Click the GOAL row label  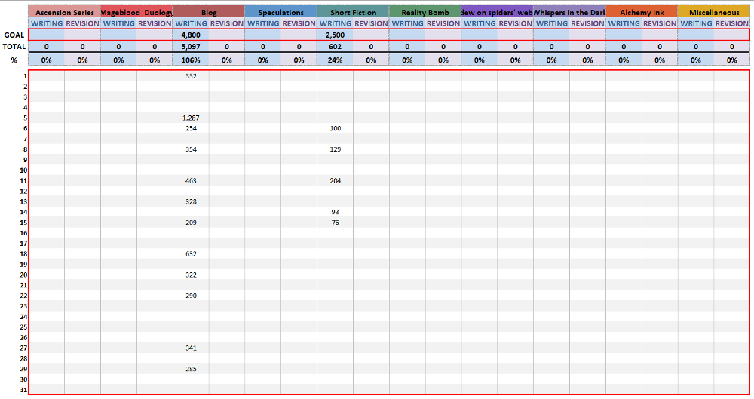point(14,35)
